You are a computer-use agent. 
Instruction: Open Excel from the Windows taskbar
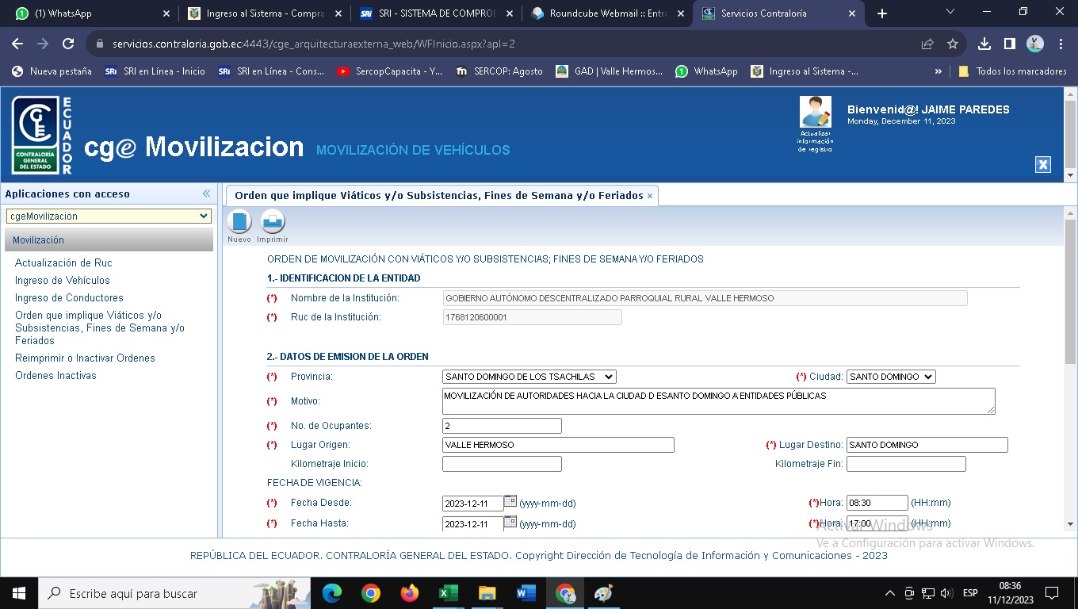pos(449,593)
